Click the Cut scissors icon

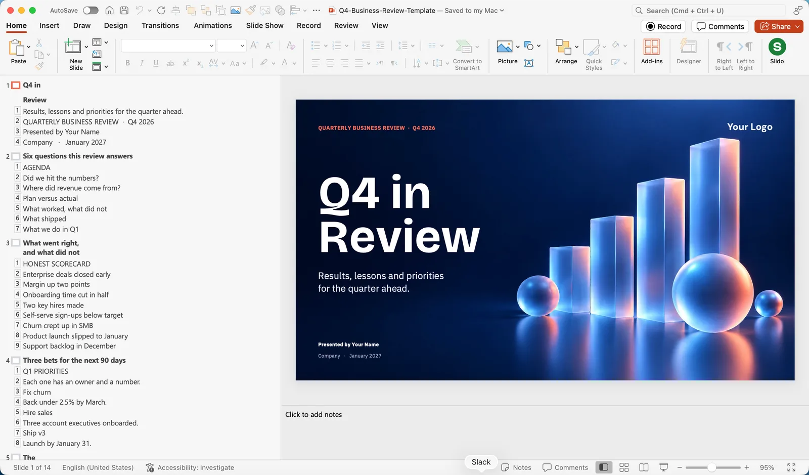[39, 43]
